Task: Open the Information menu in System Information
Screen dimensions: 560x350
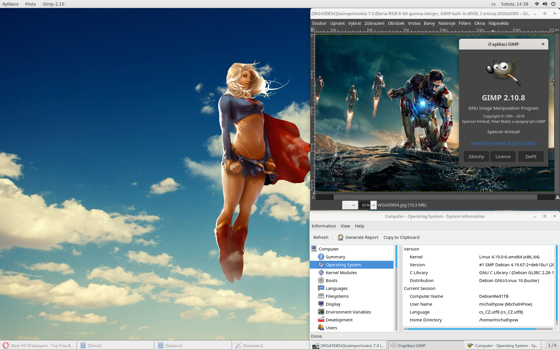Action: pyautogui.click(x=323, y=226)
